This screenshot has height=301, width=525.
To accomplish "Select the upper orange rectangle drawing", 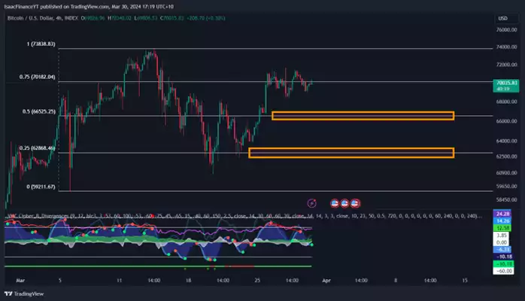I will 363,116.
